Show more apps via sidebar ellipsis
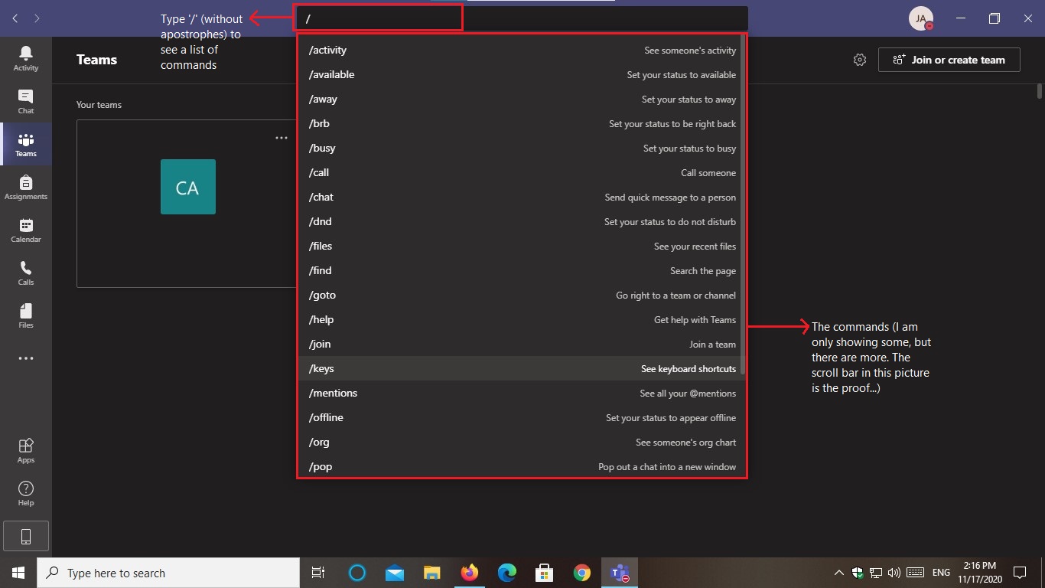The width and height of the screenshot is (1045, 588). tap(26, 358)
